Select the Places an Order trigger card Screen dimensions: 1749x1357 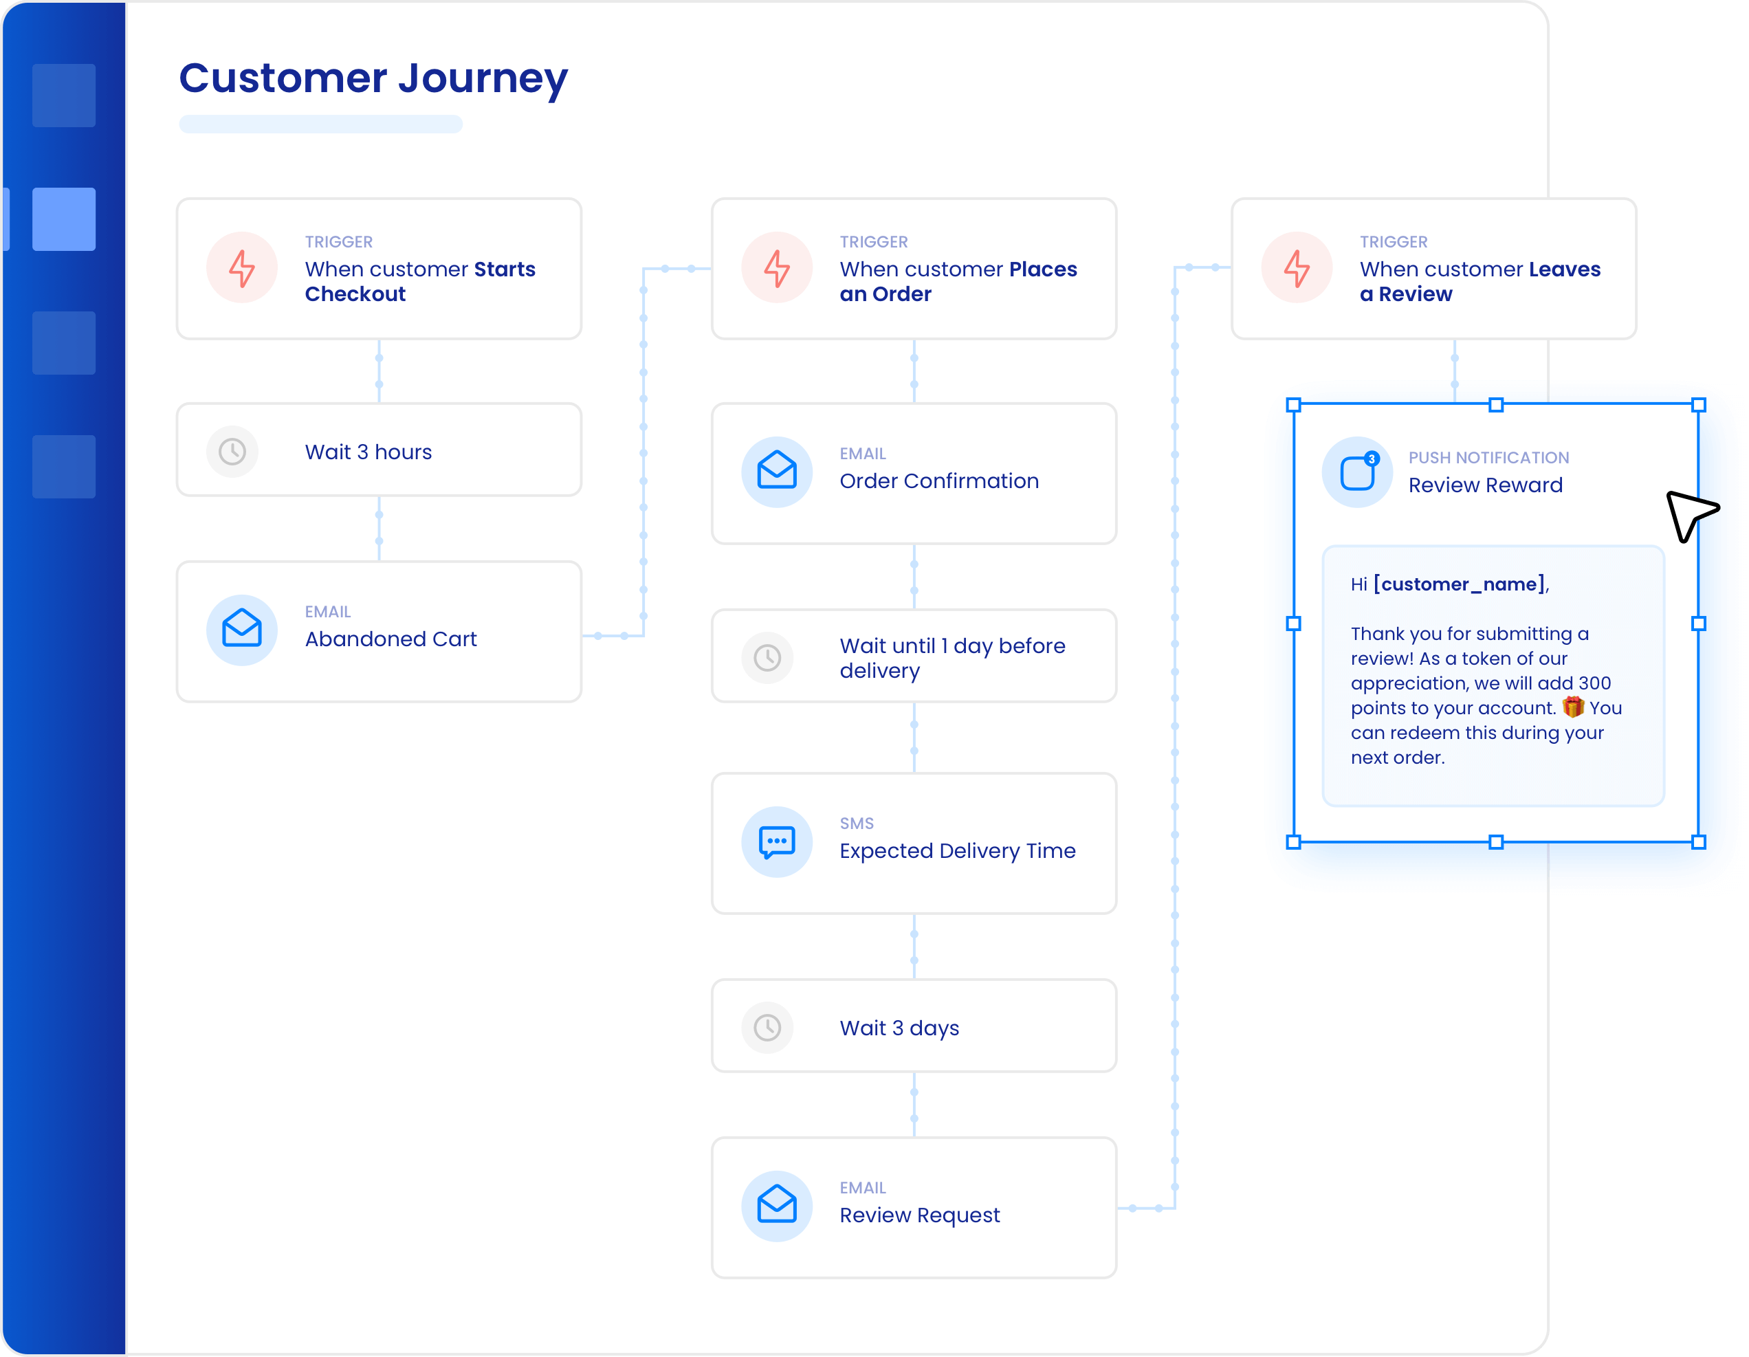914,269
